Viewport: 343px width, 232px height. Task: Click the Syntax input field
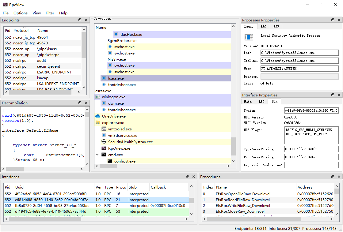coord(311,110)
